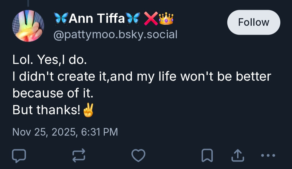Click the butterfly emoji before the name
Image resolution: width=292 pixels, height=169 pixels.
(x=61, y=19)
